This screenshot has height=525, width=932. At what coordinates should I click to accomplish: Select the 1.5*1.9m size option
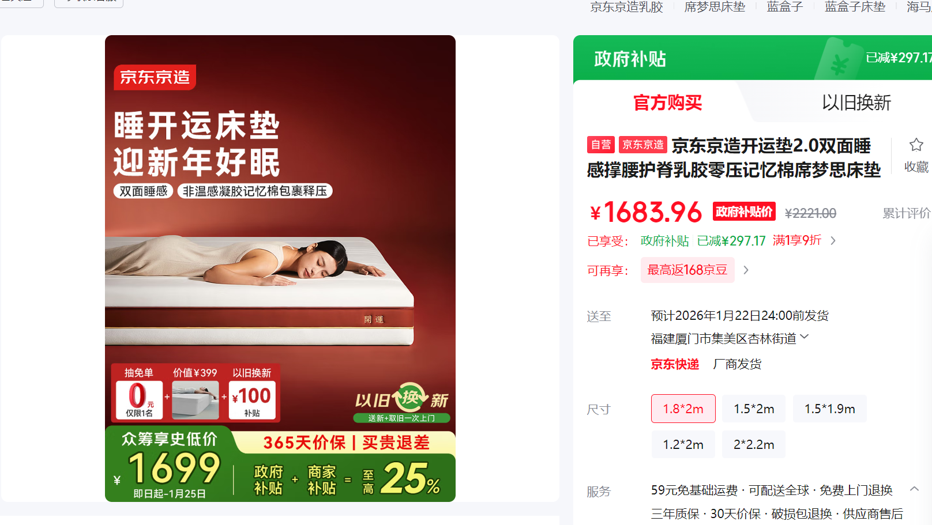(830, 409)
